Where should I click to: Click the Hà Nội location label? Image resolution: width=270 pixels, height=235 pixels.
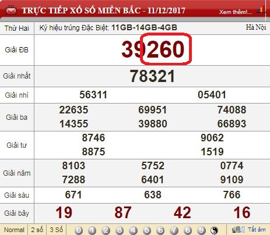click(256, 27)
